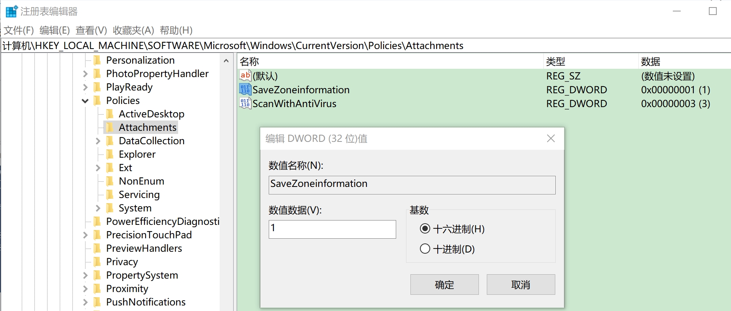Collapse the Policies tree node
This screenshot has height=311, width=731.
pyautogui.click(x=85, y=101)
